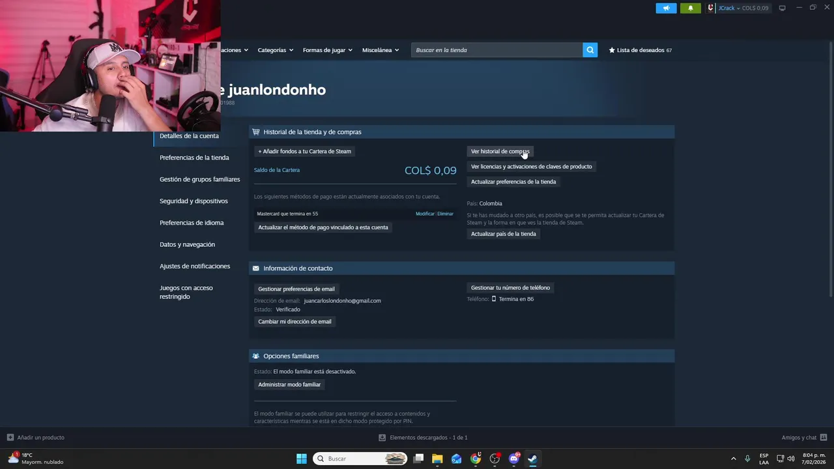Screen dimensions: 834x469
Task: Click Añadir fondos a tu Cartera de Steam
Action: [304, 151]
